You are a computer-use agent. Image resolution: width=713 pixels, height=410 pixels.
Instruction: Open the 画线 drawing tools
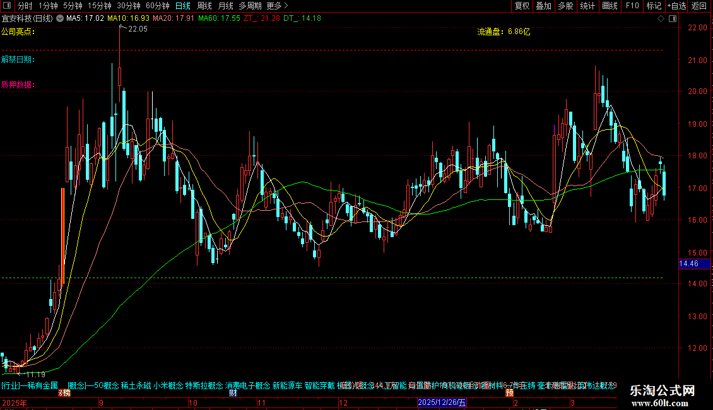[x=610, y=6]
